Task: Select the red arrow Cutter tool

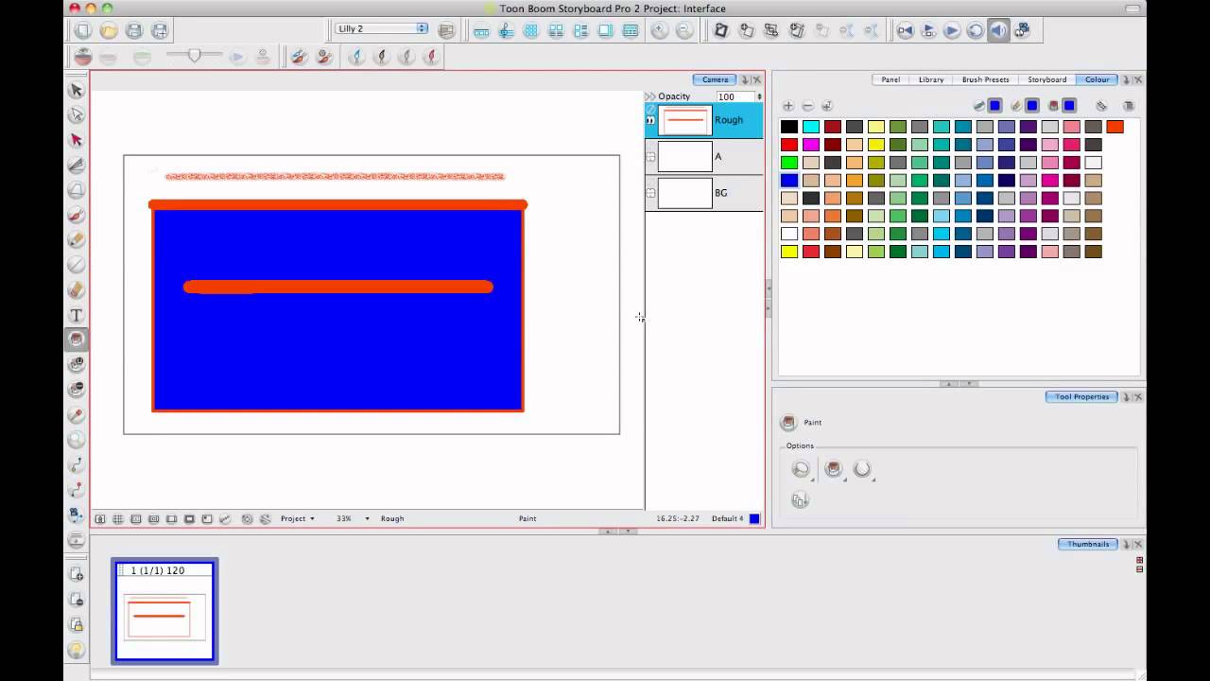Action: pyautogui.click(x=77, y=140)
